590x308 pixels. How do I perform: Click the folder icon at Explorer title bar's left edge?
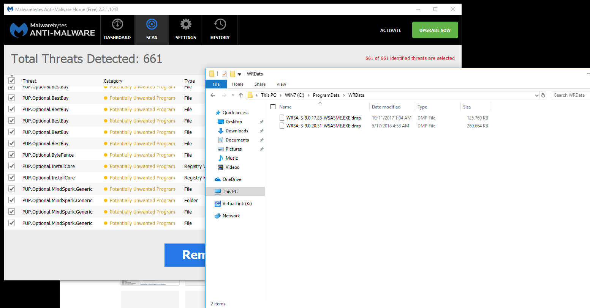pos(212,74)
